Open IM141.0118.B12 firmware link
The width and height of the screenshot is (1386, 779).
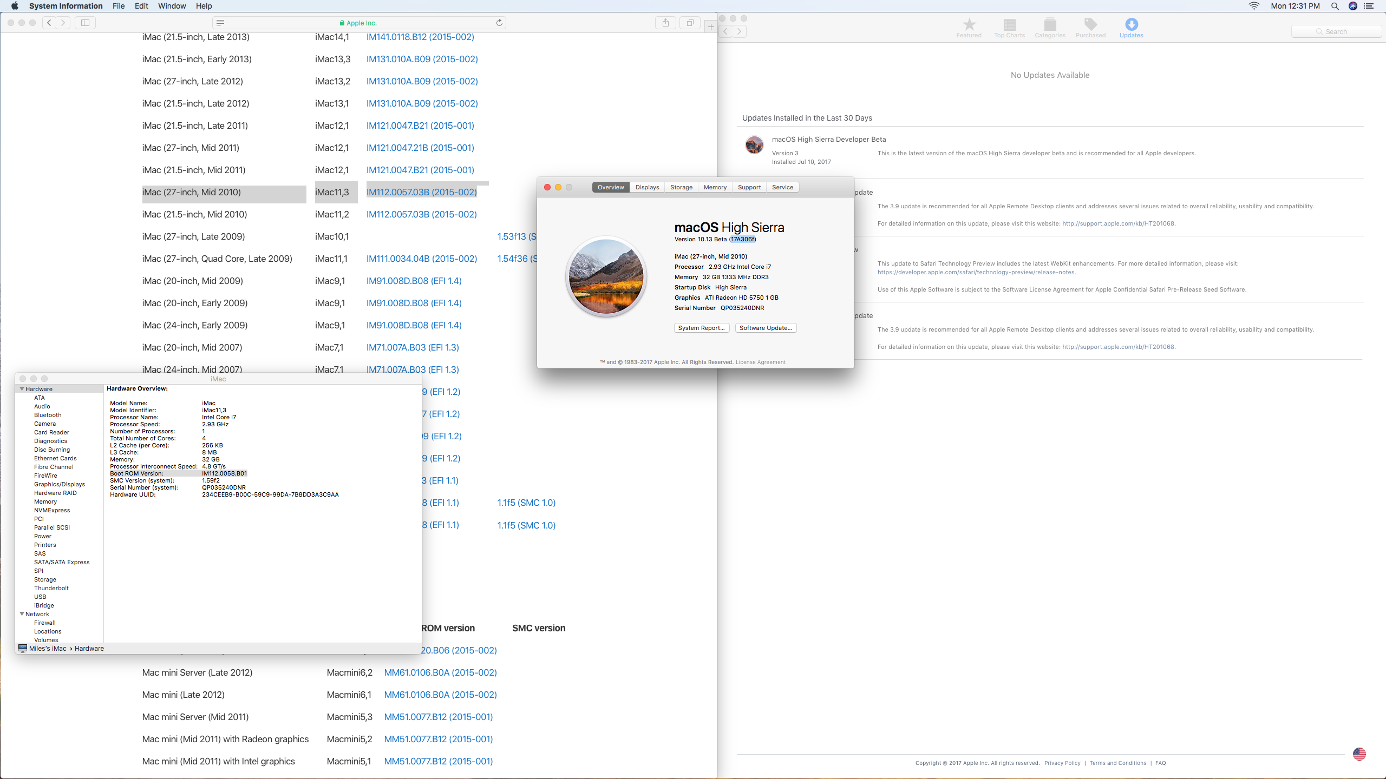[x=420, y=37]
